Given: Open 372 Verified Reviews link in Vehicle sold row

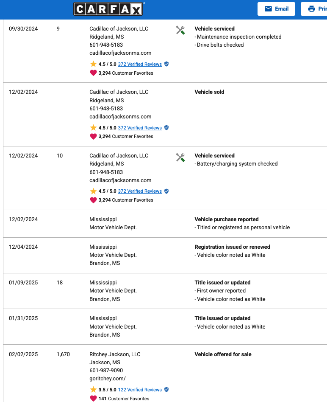Looking at the screenshot, I should pos(140,128).
